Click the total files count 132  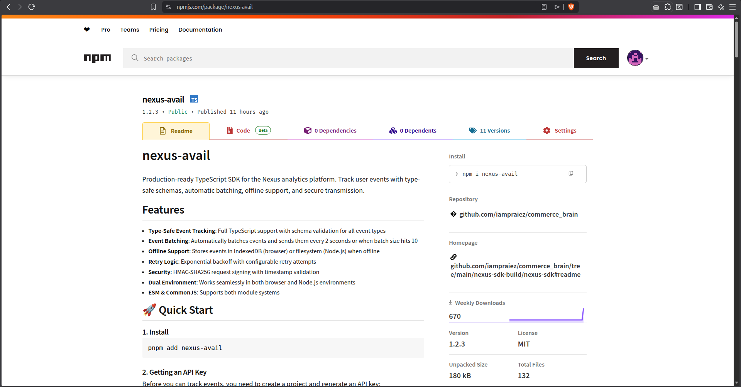click(x=524, y=375)
